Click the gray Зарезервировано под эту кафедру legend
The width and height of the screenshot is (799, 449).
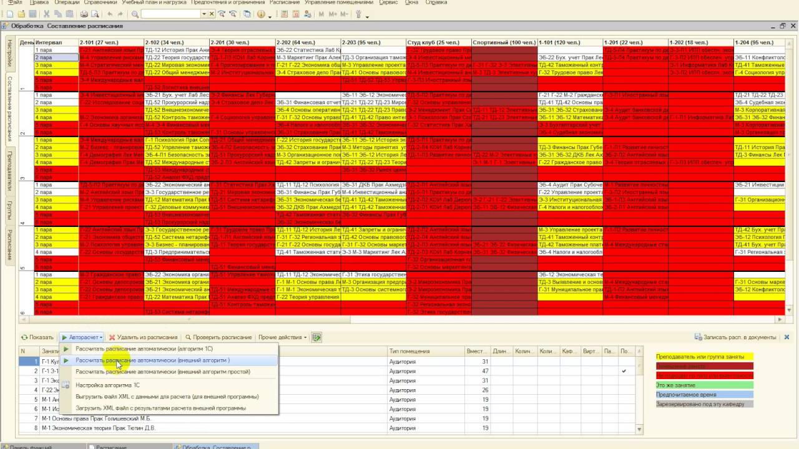[x=704, y=404]
